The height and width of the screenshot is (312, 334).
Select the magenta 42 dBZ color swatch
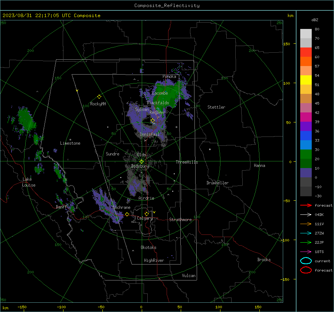[x=306, y=117]
